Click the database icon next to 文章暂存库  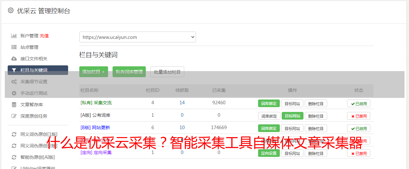[x=14, y=105]
